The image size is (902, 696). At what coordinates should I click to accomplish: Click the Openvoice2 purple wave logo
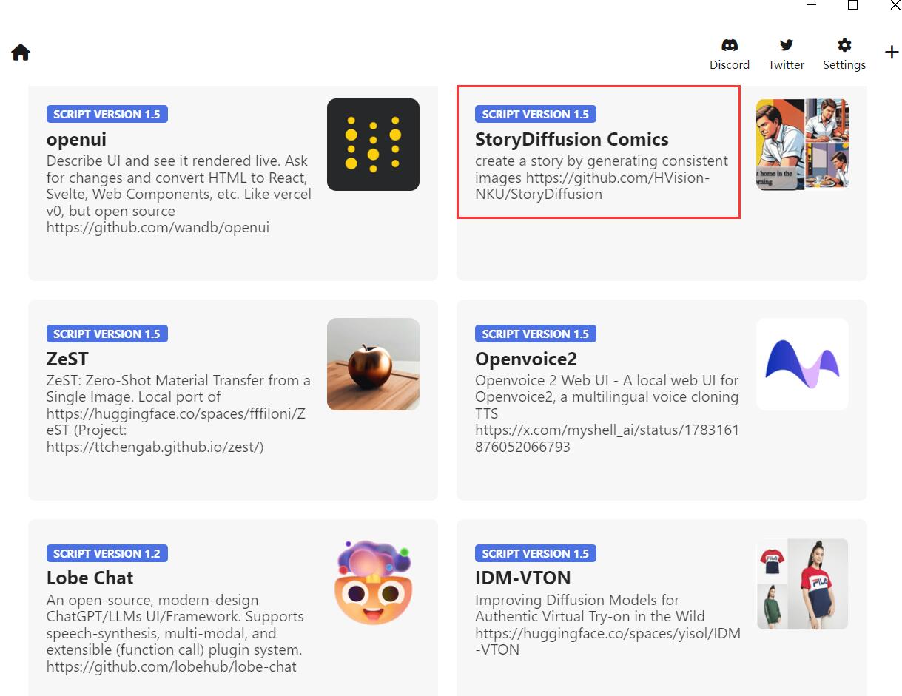802,364
